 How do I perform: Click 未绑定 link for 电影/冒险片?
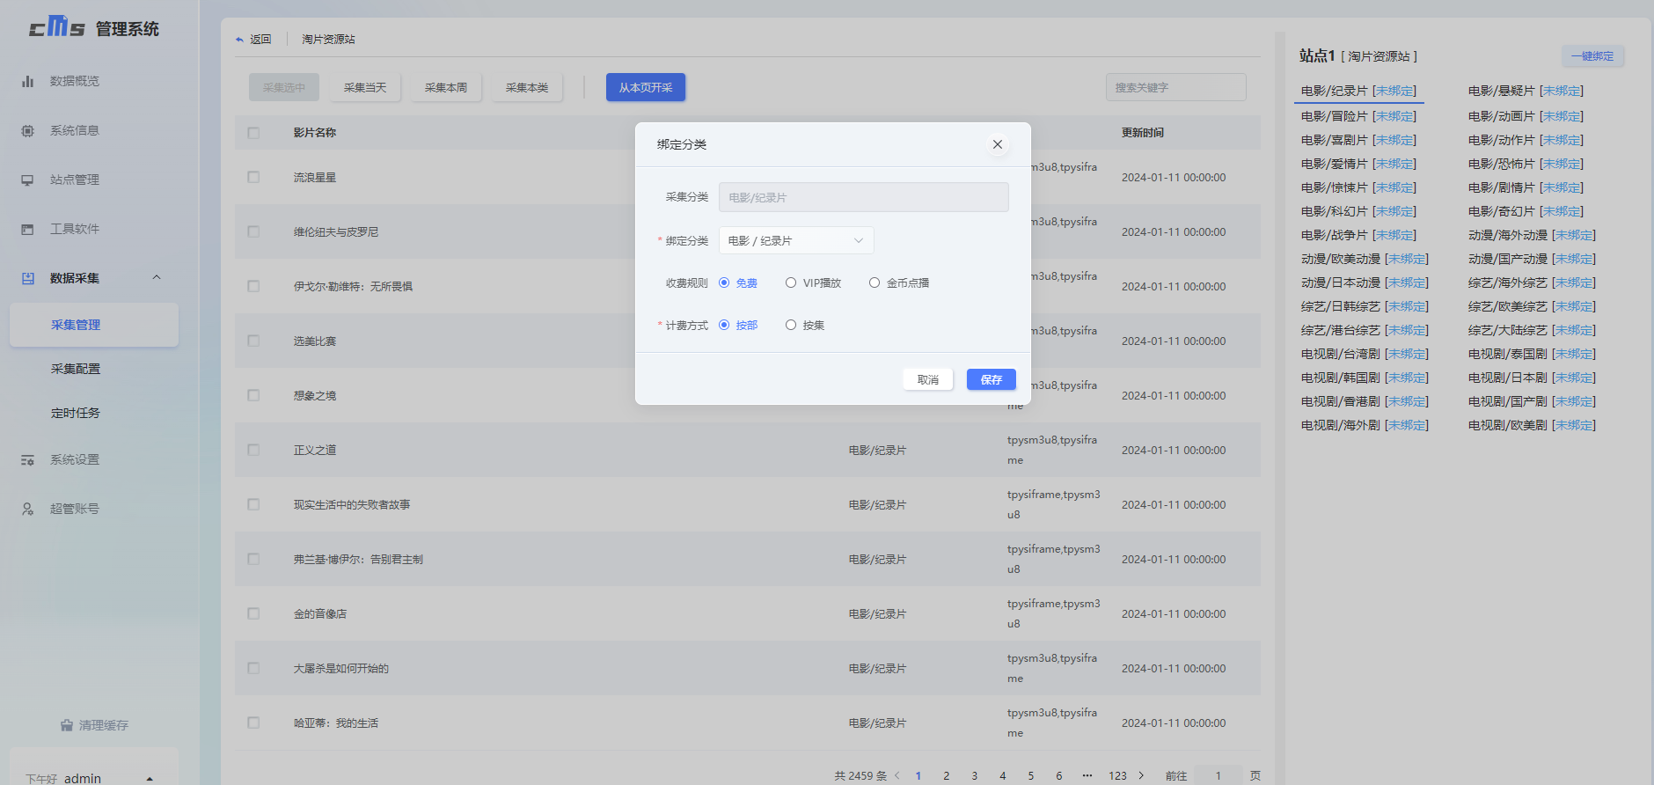(x=1394, y=116)
